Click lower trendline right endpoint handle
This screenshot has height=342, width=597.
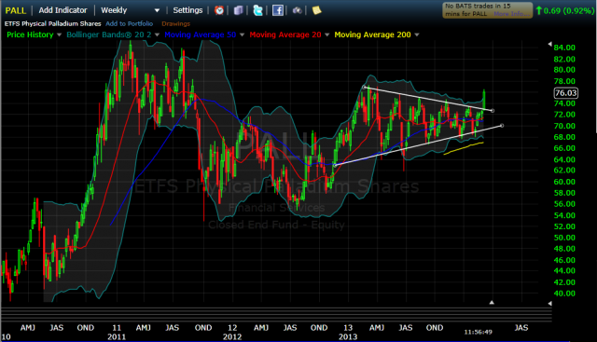point(502,126)
